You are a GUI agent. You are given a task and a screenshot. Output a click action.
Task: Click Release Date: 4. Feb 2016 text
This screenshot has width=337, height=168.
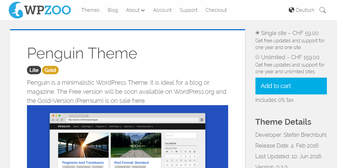(287, 145)
